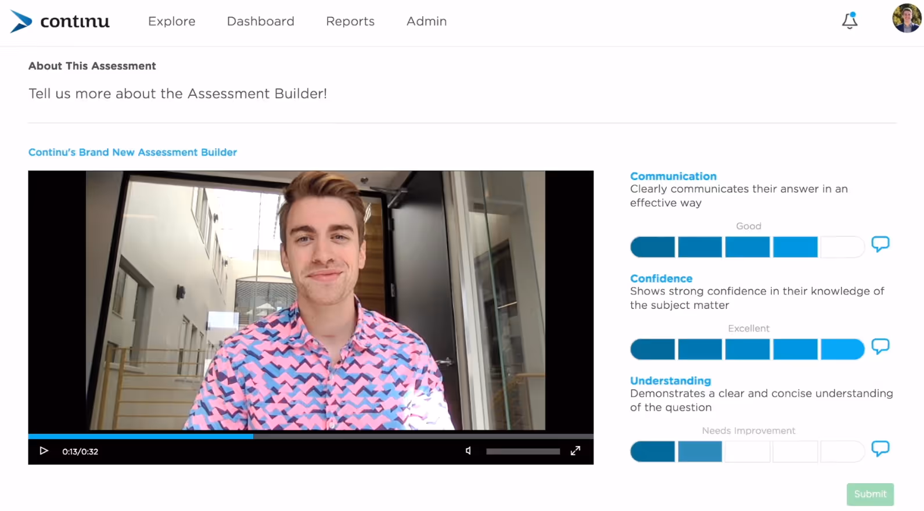This screenshot has width=924, height=511.
Task: Click the Confidence criterion heading
Action: pyautogui.click(x=661, y=278)
